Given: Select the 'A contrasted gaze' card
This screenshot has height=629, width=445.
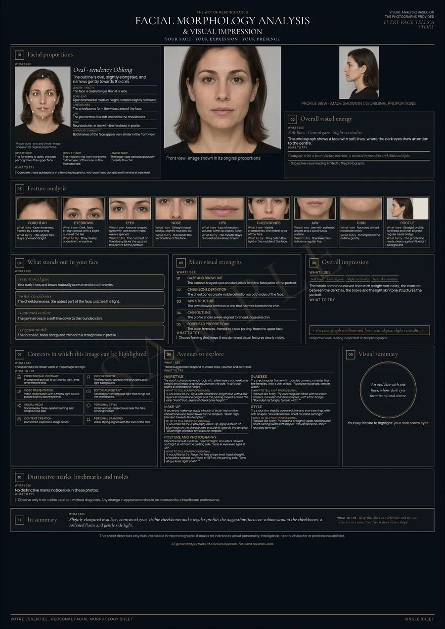Looking at the screenshot, I should click(89, 282).
